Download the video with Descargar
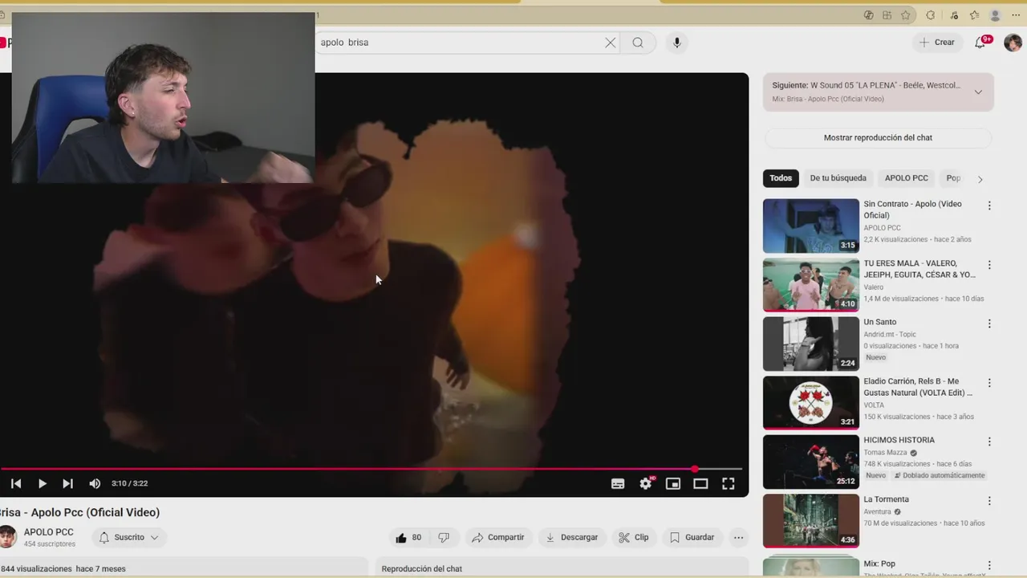 click(x=571, y=537)
